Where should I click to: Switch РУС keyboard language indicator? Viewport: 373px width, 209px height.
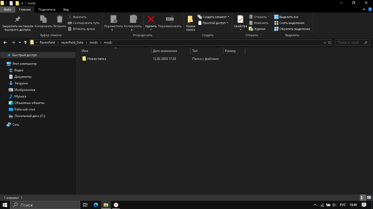[343, 205]
